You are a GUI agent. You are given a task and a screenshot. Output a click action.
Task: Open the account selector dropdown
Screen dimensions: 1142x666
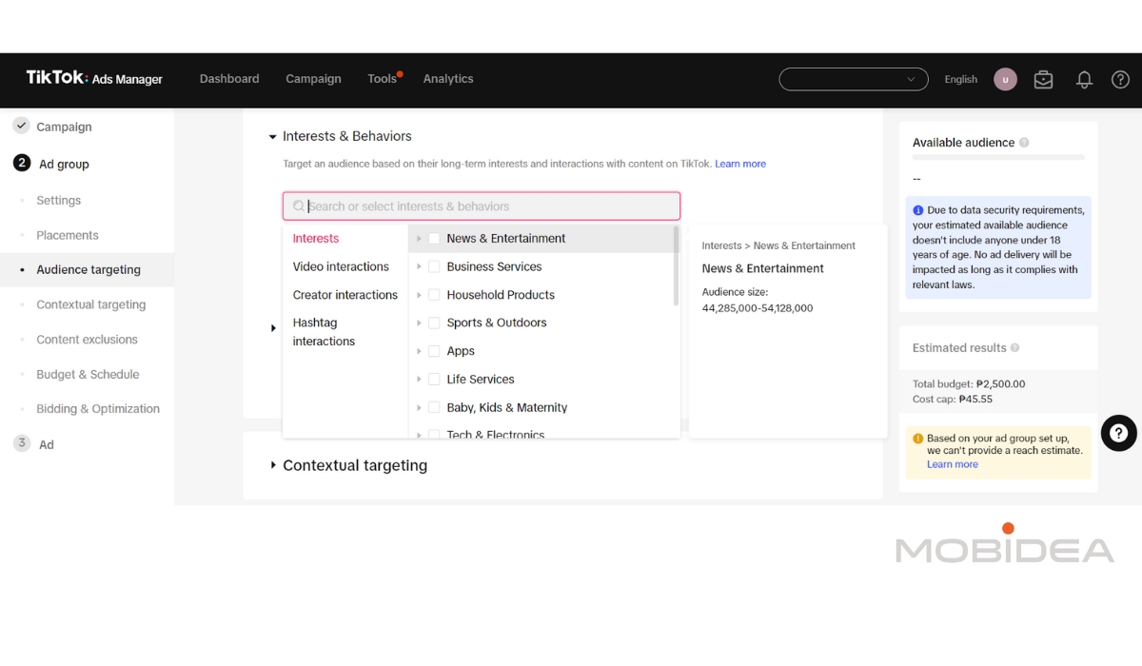click(854, 79)
